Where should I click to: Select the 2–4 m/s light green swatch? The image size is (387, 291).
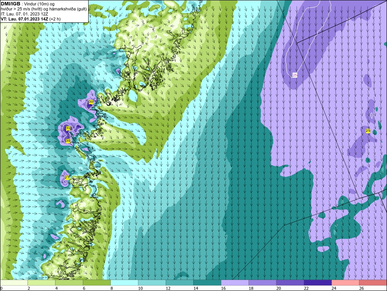(41, 282)
